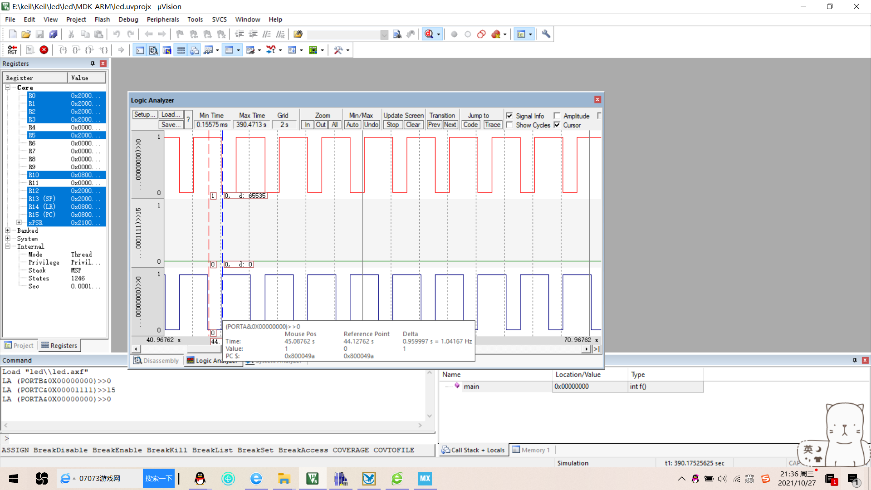The width and height of the screenshot is (871, 490).
Task: Click the Show Next Statement arrow icon
Action: tap(121, 50)
